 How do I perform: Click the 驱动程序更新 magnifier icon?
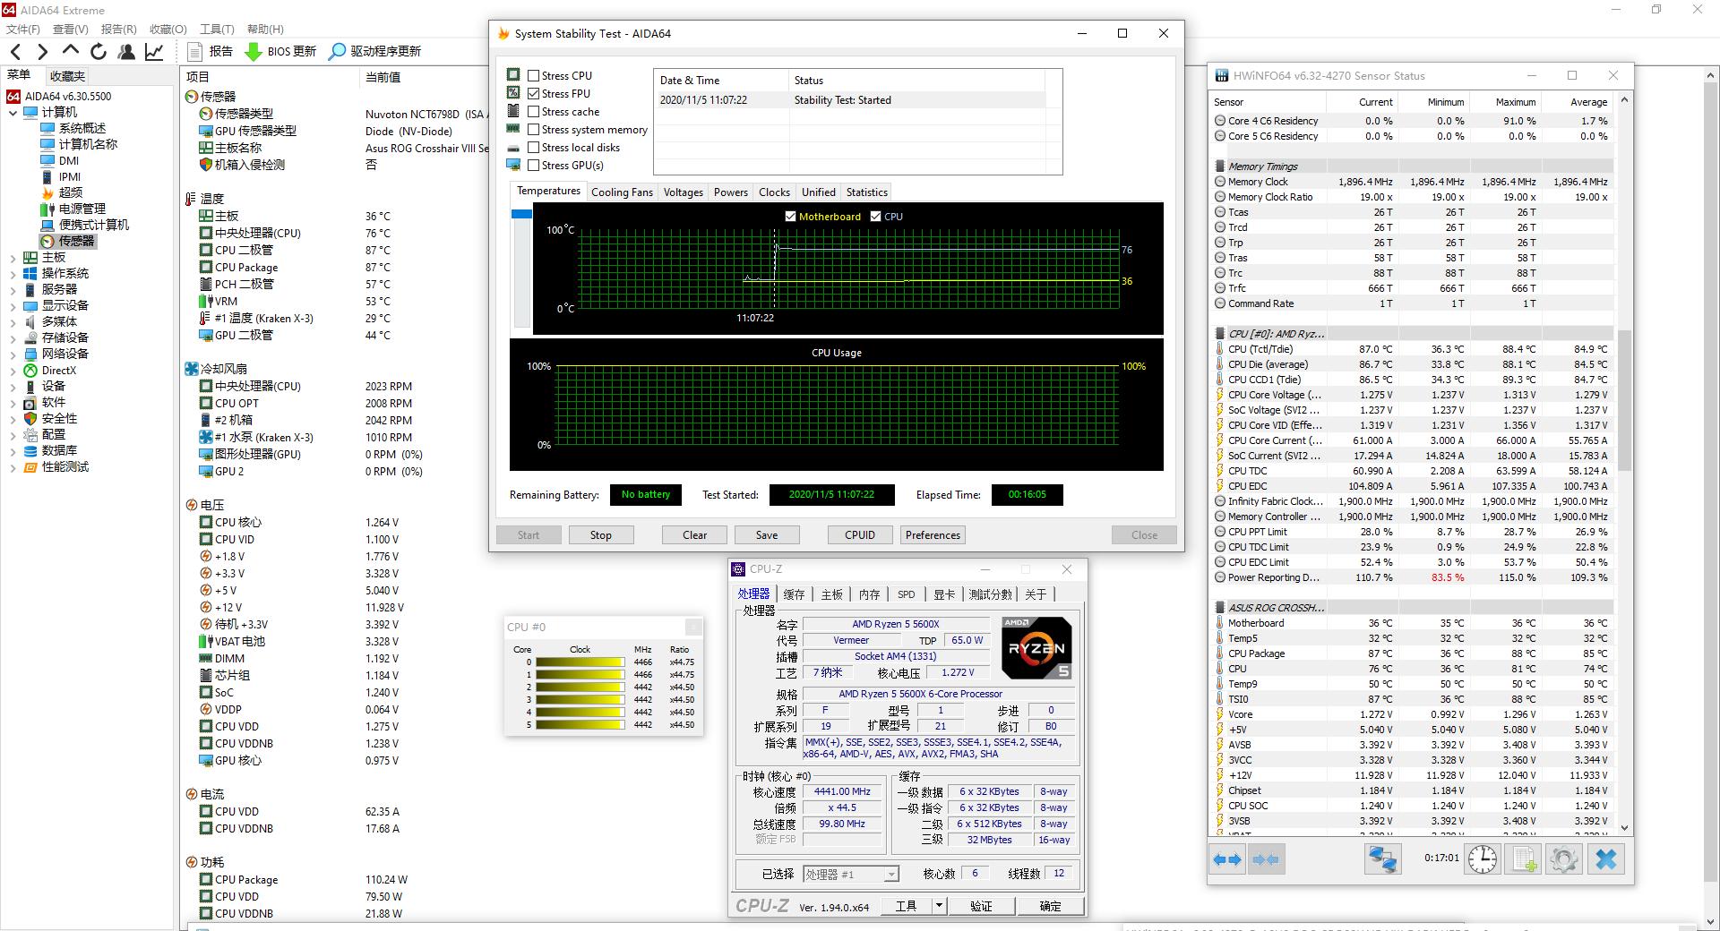pos(336,51)
